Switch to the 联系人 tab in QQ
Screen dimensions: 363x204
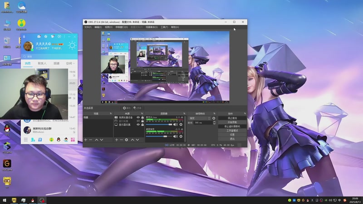[42, 63]
